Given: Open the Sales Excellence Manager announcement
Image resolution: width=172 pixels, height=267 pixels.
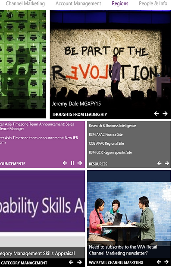Looking at the screenshot, I should pos(37,126).
